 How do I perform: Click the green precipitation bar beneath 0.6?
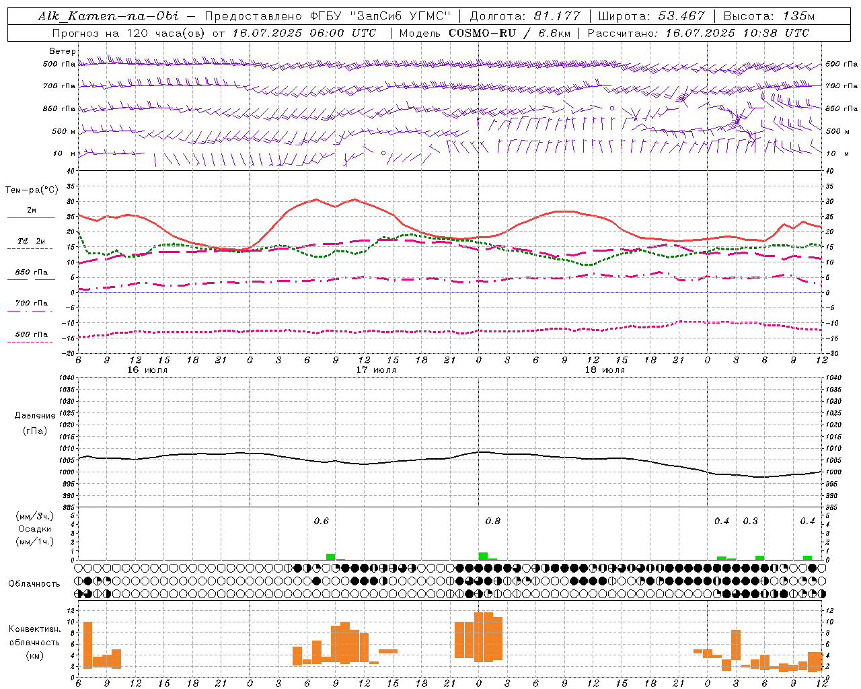[x=330, y=557]
